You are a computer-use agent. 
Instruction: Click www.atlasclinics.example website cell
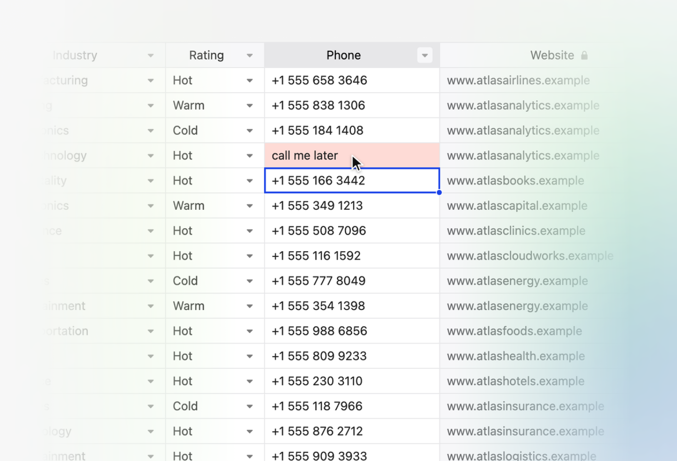[516, 230]
